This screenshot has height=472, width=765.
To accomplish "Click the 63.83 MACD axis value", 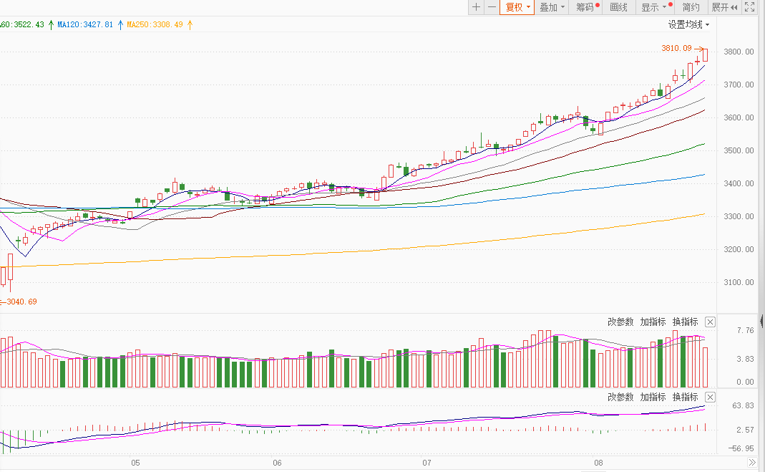I will 743,405.
